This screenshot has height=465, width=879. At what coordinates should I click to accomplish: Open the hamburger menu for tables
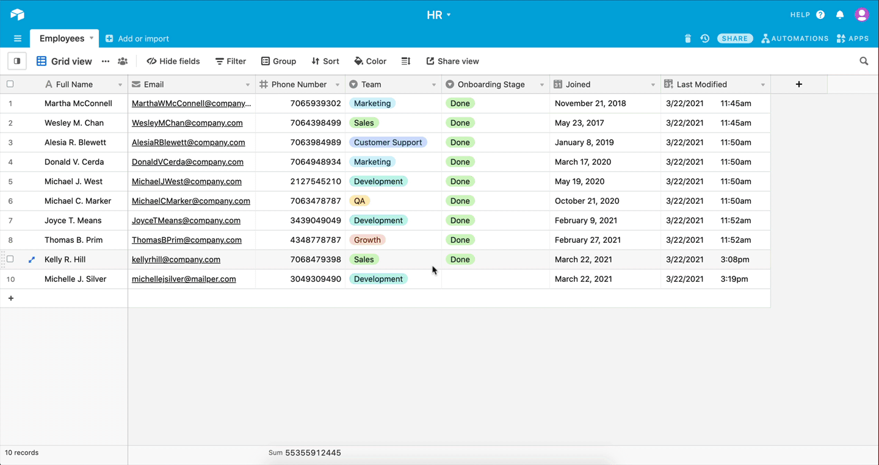click(x=18, y=38)
